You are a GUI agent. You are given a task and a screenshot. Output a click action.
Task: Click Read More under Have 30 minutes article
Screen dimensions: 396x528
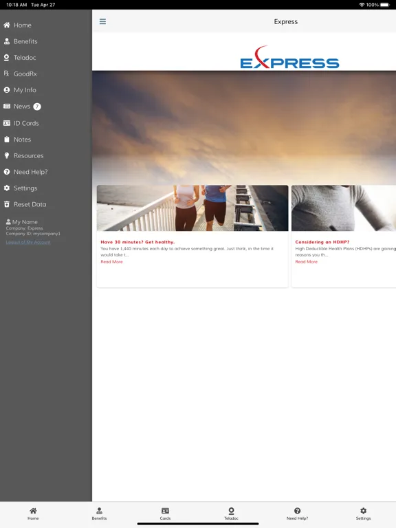[112, 262]
